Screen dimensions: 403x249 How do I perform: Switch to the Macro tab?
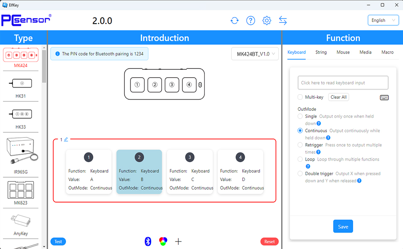click(387, 52)
